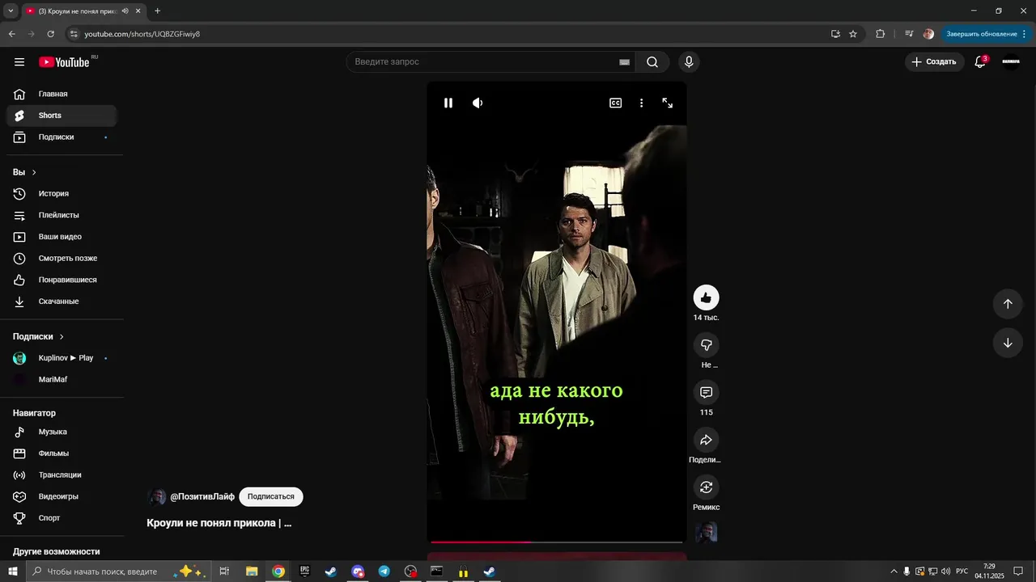
Task: Open the Windows Start menu
Action: tap(13, 571)
